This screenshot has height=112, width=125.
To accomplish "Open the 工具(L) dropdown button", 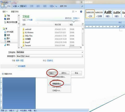I will pos(52,73).
